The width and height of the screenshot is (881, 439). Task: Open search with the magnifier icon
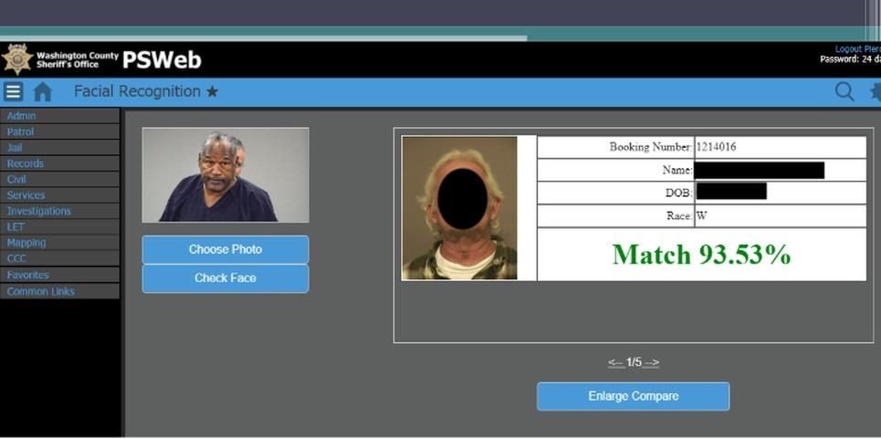(x=844, y=91)
